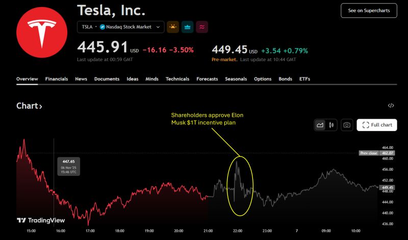Viewport: 408px width, 240px height.
Task: Take a chart snapshot with camera icon
Action: pos(347,125)
